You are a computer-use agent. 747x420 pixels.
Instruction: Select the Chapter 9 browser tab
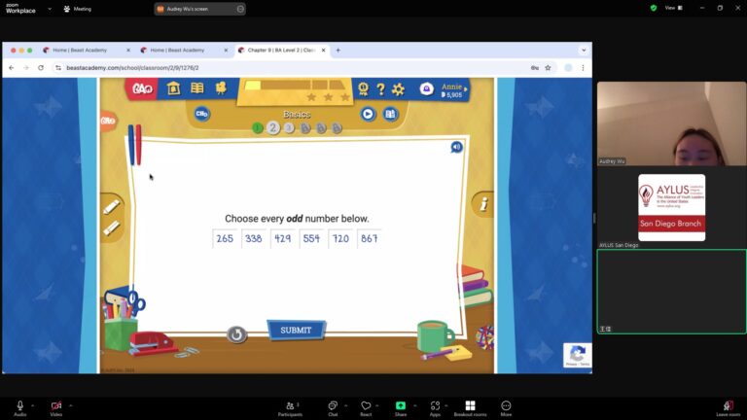pos(281,50)
